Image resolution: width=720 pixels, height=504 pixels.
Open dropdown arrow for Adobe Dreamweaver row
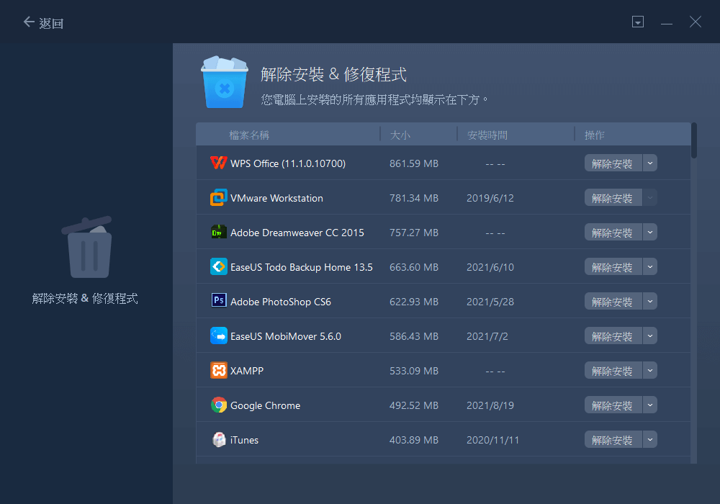pos(649,233)
